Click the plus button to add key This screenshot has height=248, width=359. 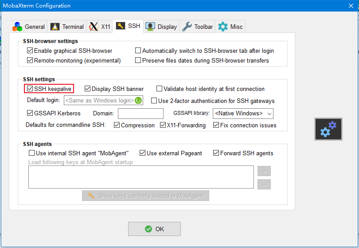click(x=264, y=171)
